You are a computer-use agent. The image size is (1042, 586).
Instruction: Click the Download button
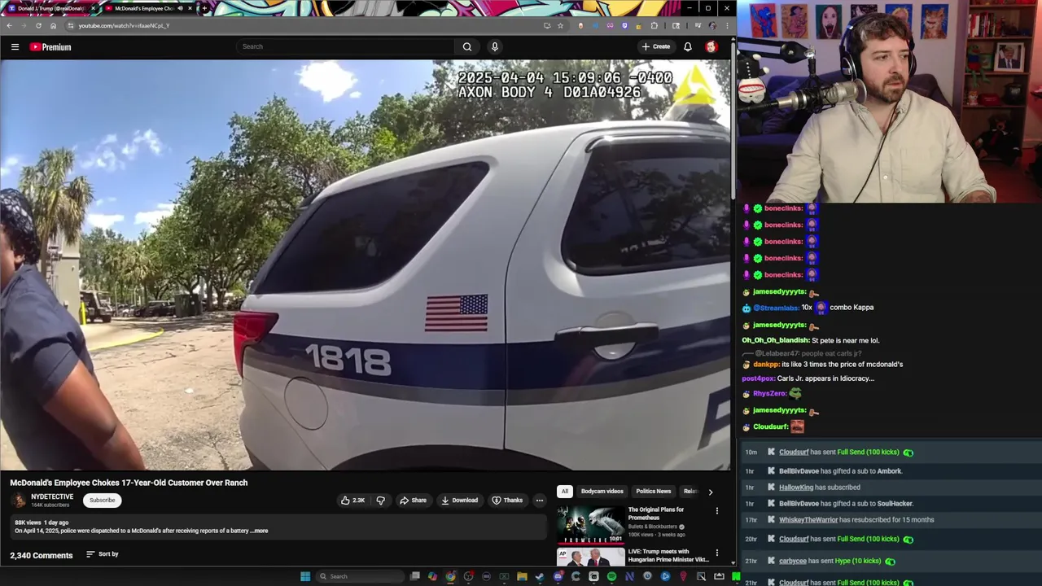(x=459, y=500)
